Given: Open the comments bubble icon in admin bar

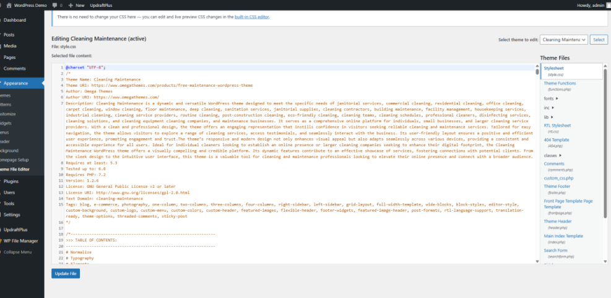Looking at the screenshot, I should [x=54, y=6].
